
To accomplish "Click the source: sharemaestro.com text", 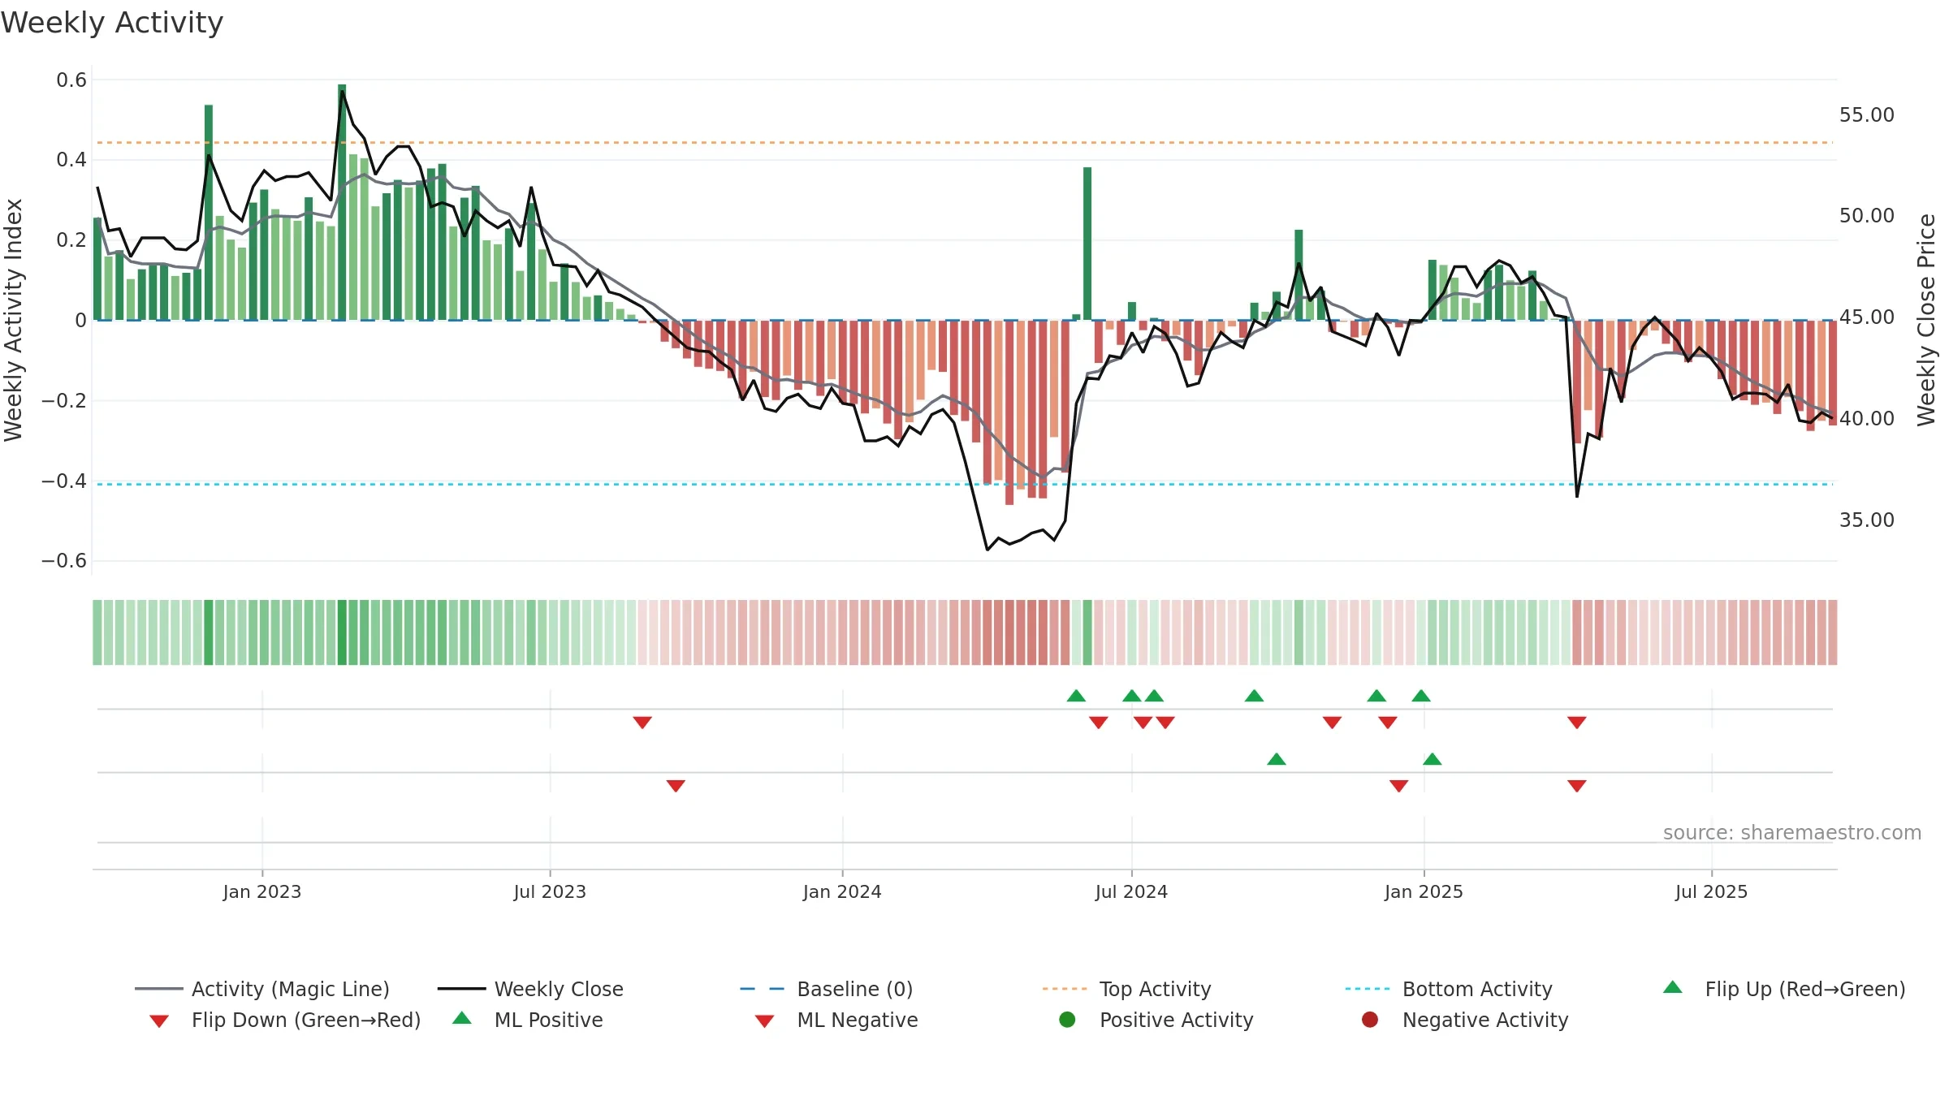I will click(1792, 832).
